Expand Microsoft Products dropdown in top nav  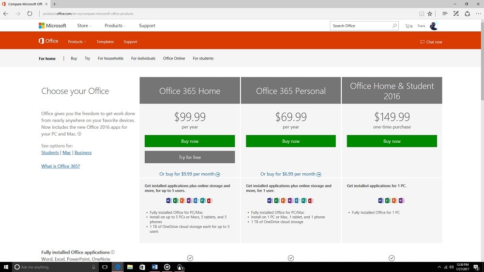pyautogui.click(x=115, y=26)
